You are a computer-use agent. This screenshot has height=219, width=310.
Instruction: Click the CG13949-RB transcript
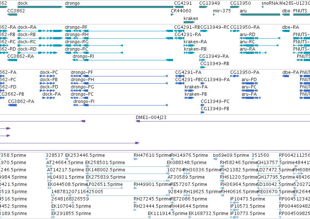[x=203, y=67]
